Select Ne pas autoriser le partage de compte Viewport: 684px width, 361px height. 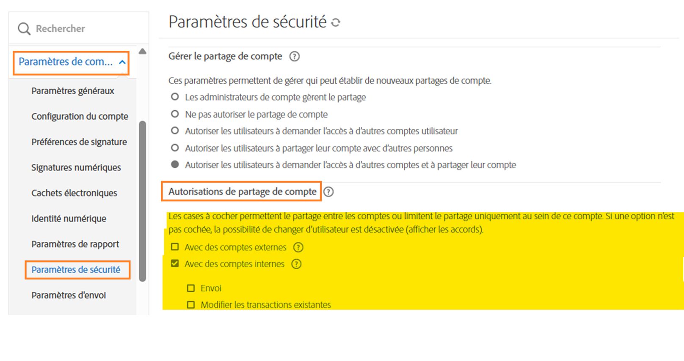coord(175,114)
